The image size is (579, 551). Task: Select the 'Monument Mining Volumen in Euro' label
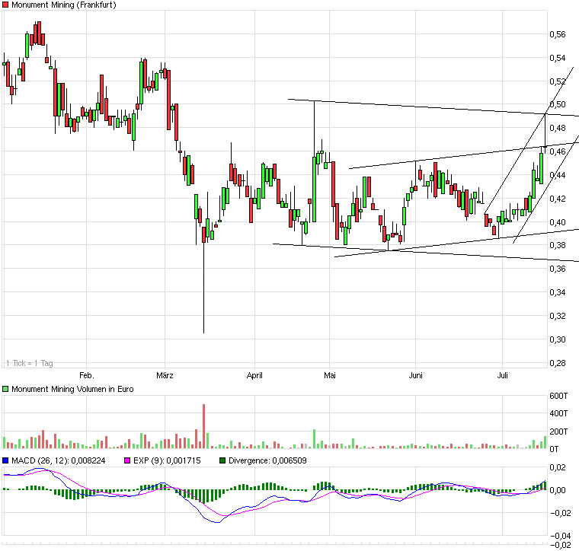(x=72, y=389)
